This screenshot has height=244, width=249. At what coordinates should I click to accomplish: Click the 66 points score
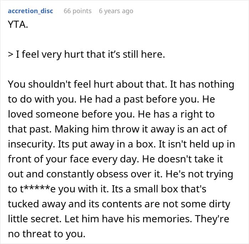tap(78, 11)
